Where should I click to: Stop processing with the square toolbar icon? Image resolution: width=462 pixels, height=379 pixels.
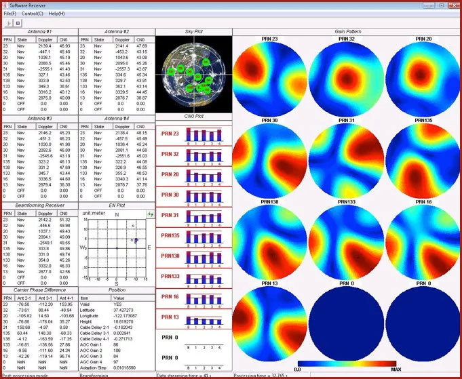[x=18, y=23]
